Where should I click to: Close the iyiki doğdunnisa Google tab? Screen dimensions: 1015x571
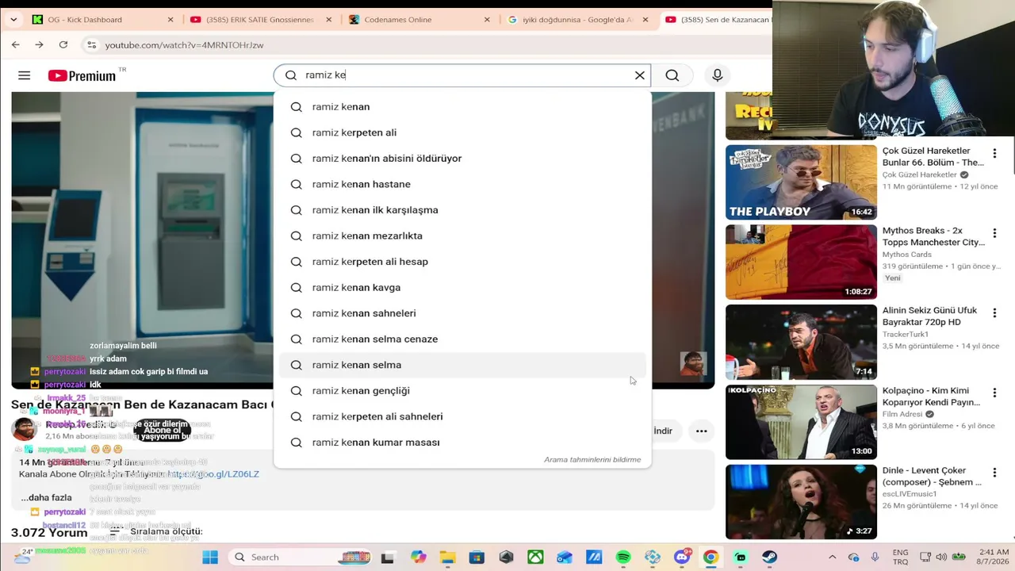pos(646,20)
